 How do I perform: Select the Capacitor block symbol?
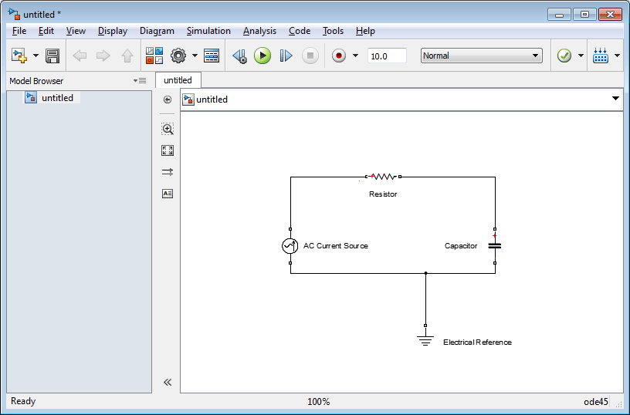pos(495,245)
